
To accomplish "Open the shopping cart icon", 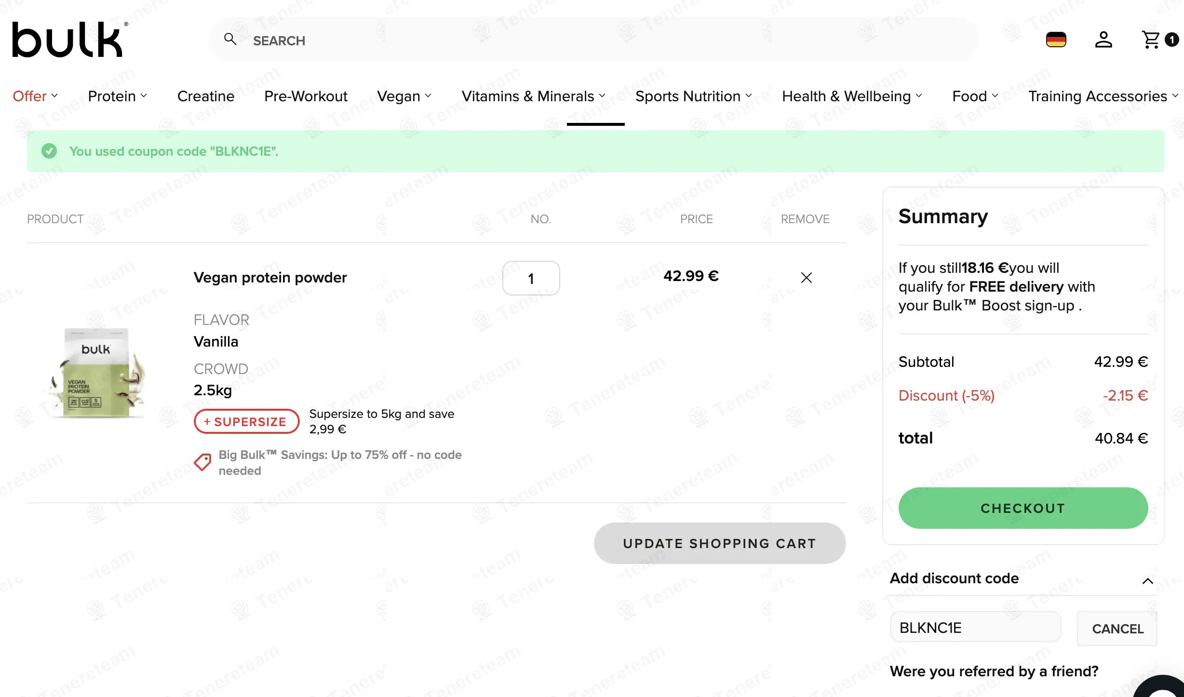I will click(1151, 40).
